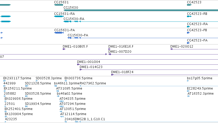Select the dark blue CG15631-PA CDS glyph
Viewport: 218px width, 123px height.
tap(59, 33)
